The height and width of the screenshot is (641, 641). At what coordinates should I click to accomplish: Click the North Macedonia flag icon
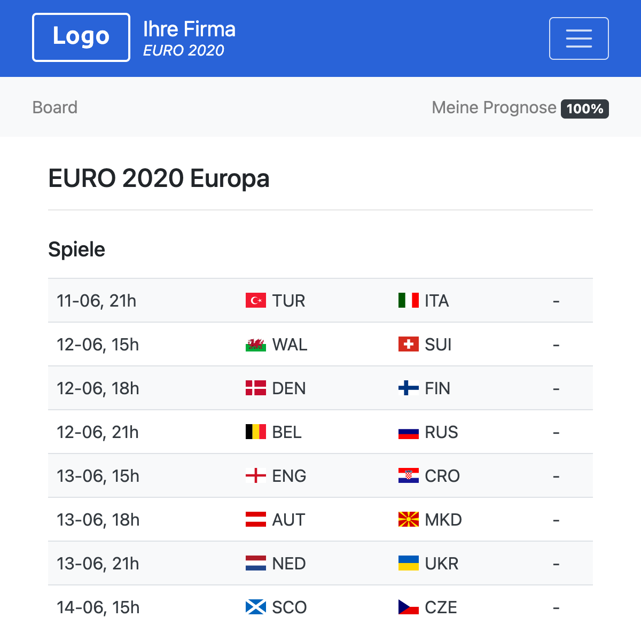(x=408, y=519)
